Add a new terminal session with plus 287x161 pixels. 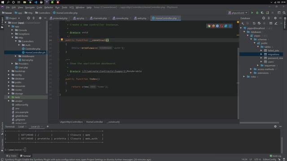48,126
